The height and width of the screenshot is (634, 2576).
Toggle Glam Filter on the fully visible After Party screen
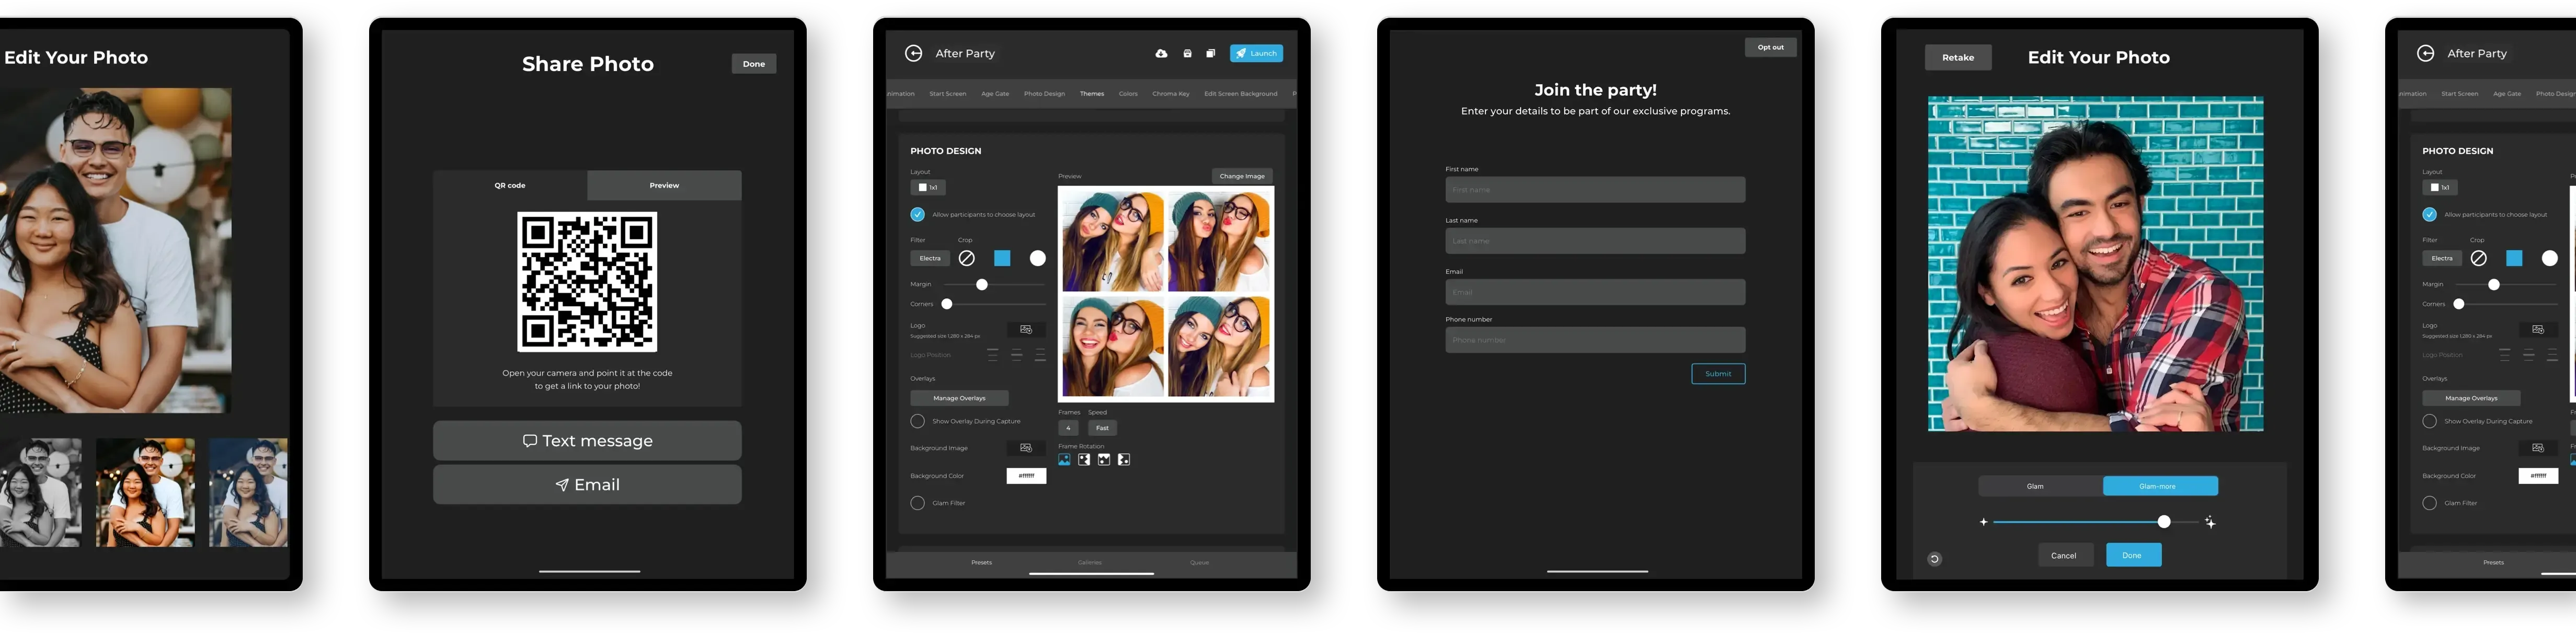pos(917,503)
